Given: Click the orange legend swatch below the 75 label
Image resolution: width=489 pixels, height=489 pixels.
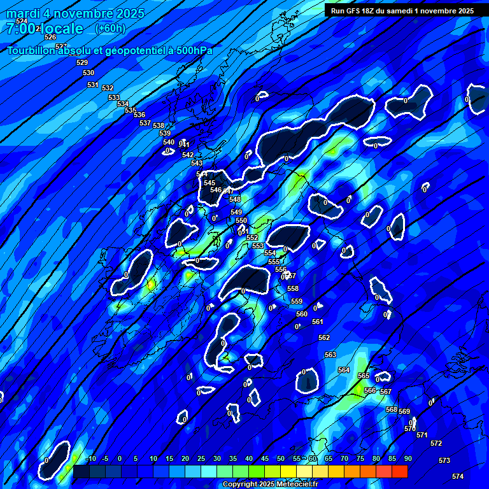Looking at the screenshot, I should [352, 471].
